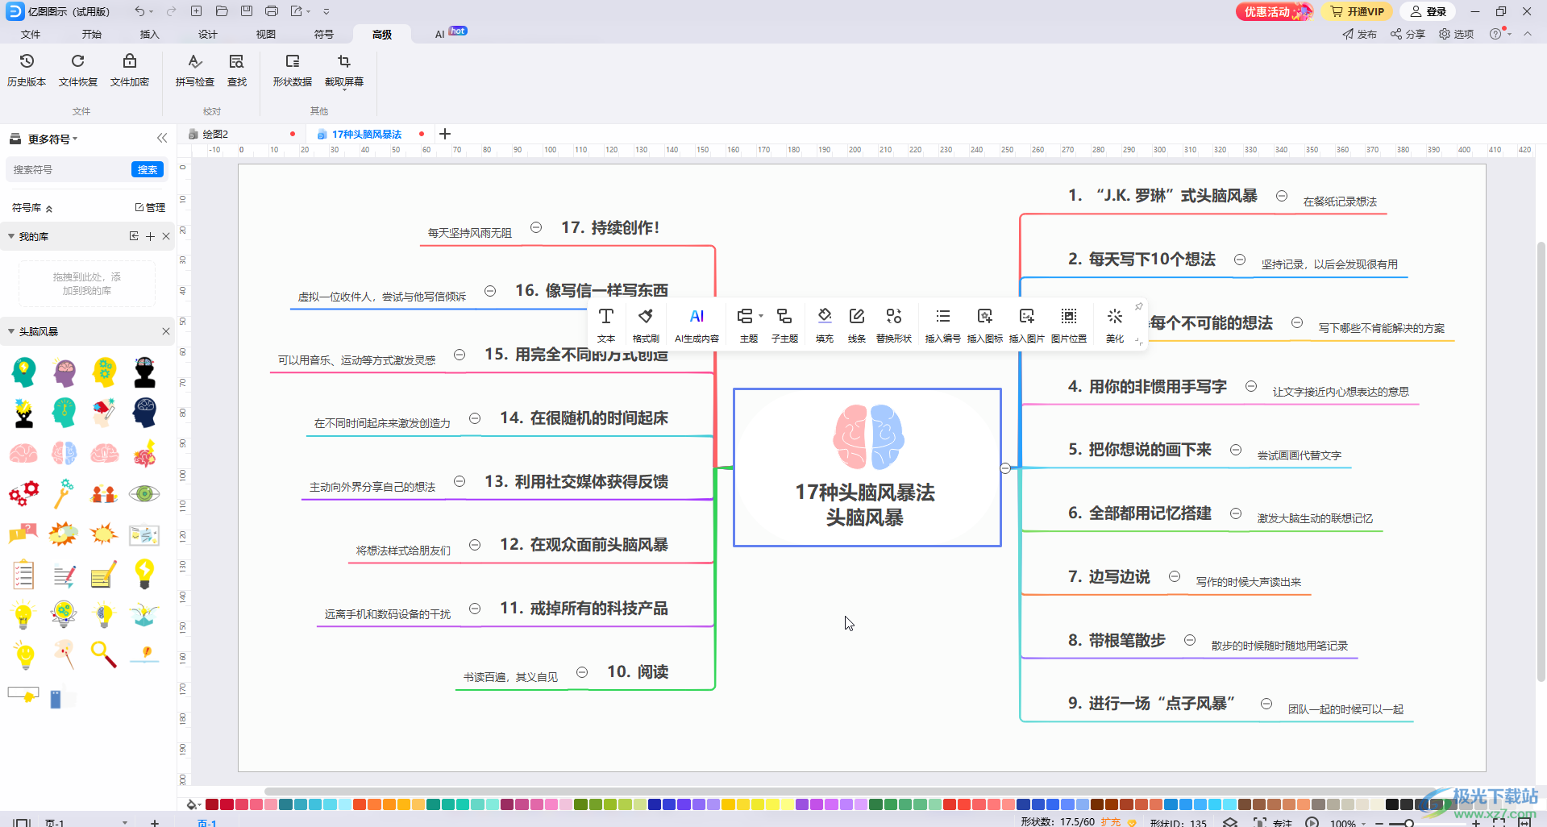This screenshot has width=1547, height=827.
Task: Select the magnifying glass symbol in library
Action: pyautogui.click(x=104, y=655)
